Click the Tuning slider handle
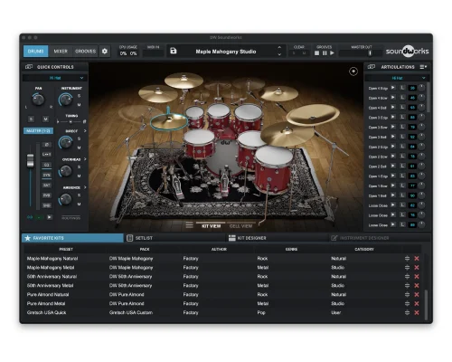Viewport: 452px width, 362px height. [71, 121]
